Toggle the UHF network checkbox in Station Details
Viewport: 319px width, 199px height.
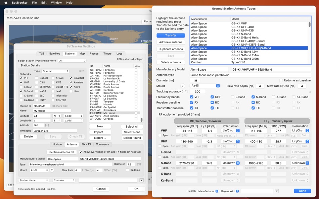coord(21,82)
